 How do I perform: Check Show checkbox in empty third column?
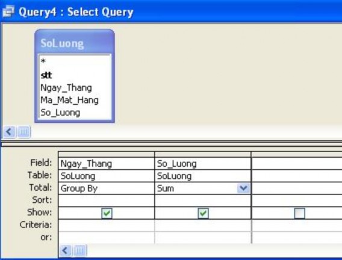[300, 213]
